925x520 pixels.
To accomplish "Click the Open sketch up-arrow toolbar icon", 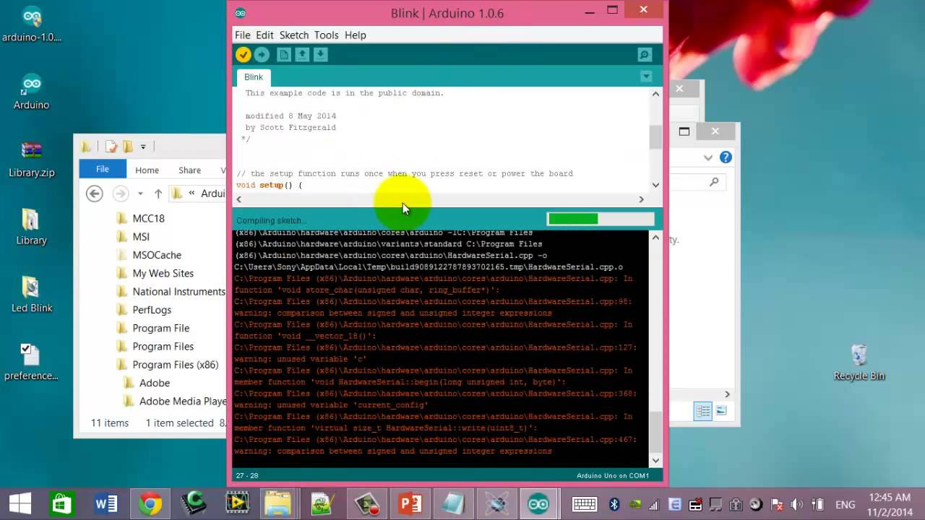I will coord(302,55).
